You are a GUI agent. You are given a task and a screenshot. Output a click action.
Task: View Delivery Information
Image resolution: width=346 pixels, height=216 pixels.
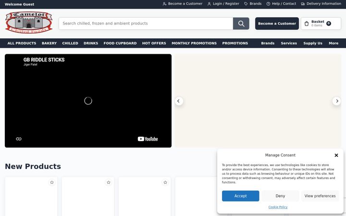321,4
